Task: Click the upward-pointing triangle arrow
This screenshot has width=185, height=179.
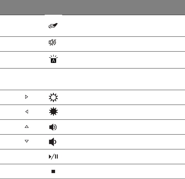Action: coord(27,127)
